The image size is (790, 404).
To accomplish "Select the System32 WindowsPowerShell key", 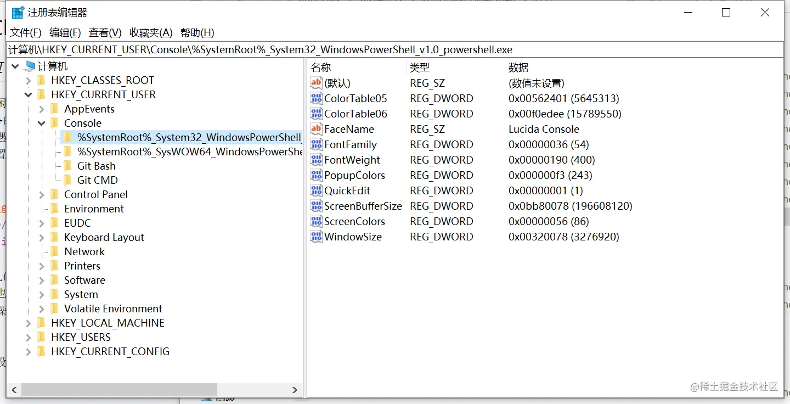I will [x=189, y=137].
